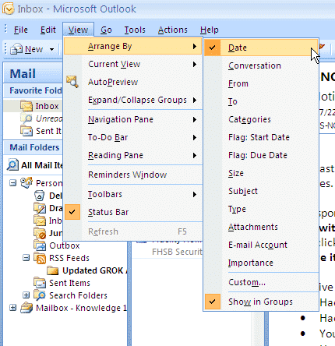Image resolution: width=335 pixels, height=346 pixels.
Task: Open the Reading Pane submenu
Action: [132, 155]
